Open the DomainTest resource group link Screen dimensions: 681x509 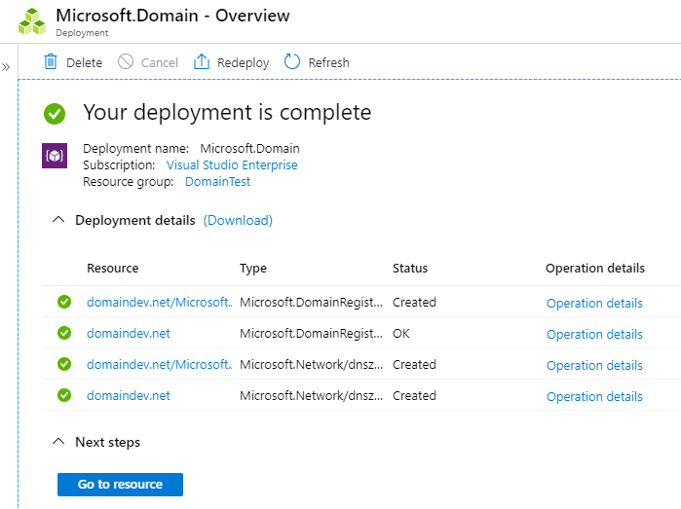(x=217, y=182)
